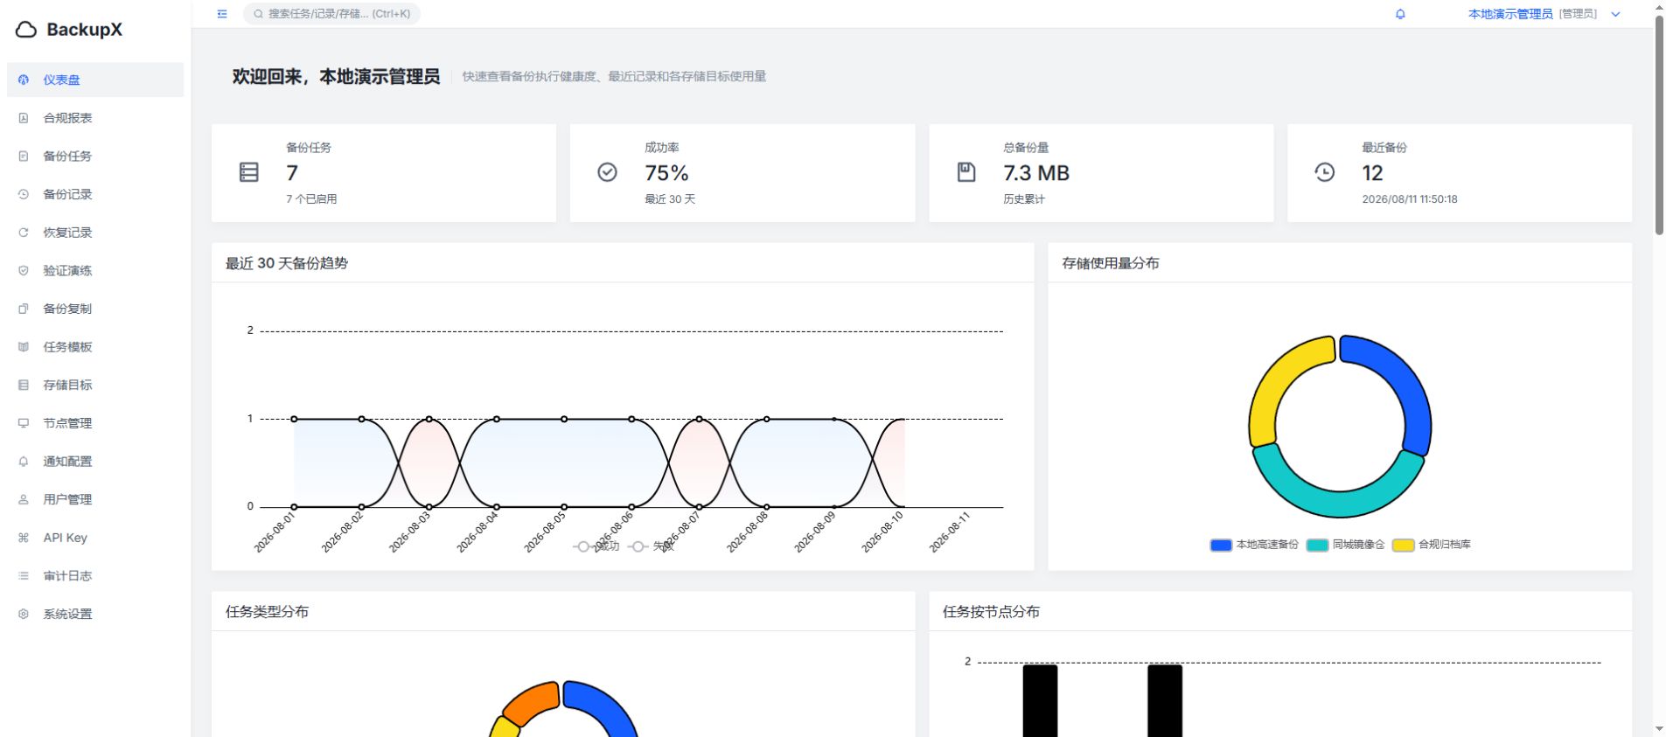Click the 成功率 checkmark circle icon
The image size is (1666, 737).
pos(607,172)
